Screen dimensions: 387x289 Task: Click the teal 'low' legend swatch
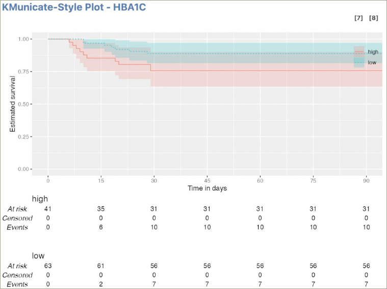click(x=358, y=62)
